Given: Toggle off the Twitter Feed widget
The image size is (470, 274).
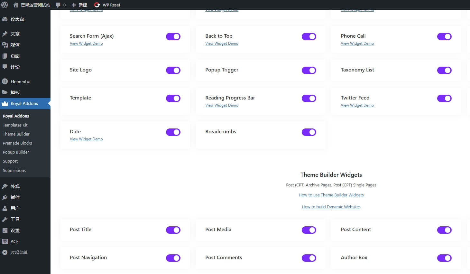Looking at the screenshot, I should click(x=444, y=99).
